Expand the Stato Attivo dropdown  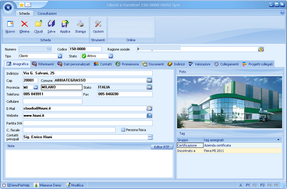[x=110, y=56]
